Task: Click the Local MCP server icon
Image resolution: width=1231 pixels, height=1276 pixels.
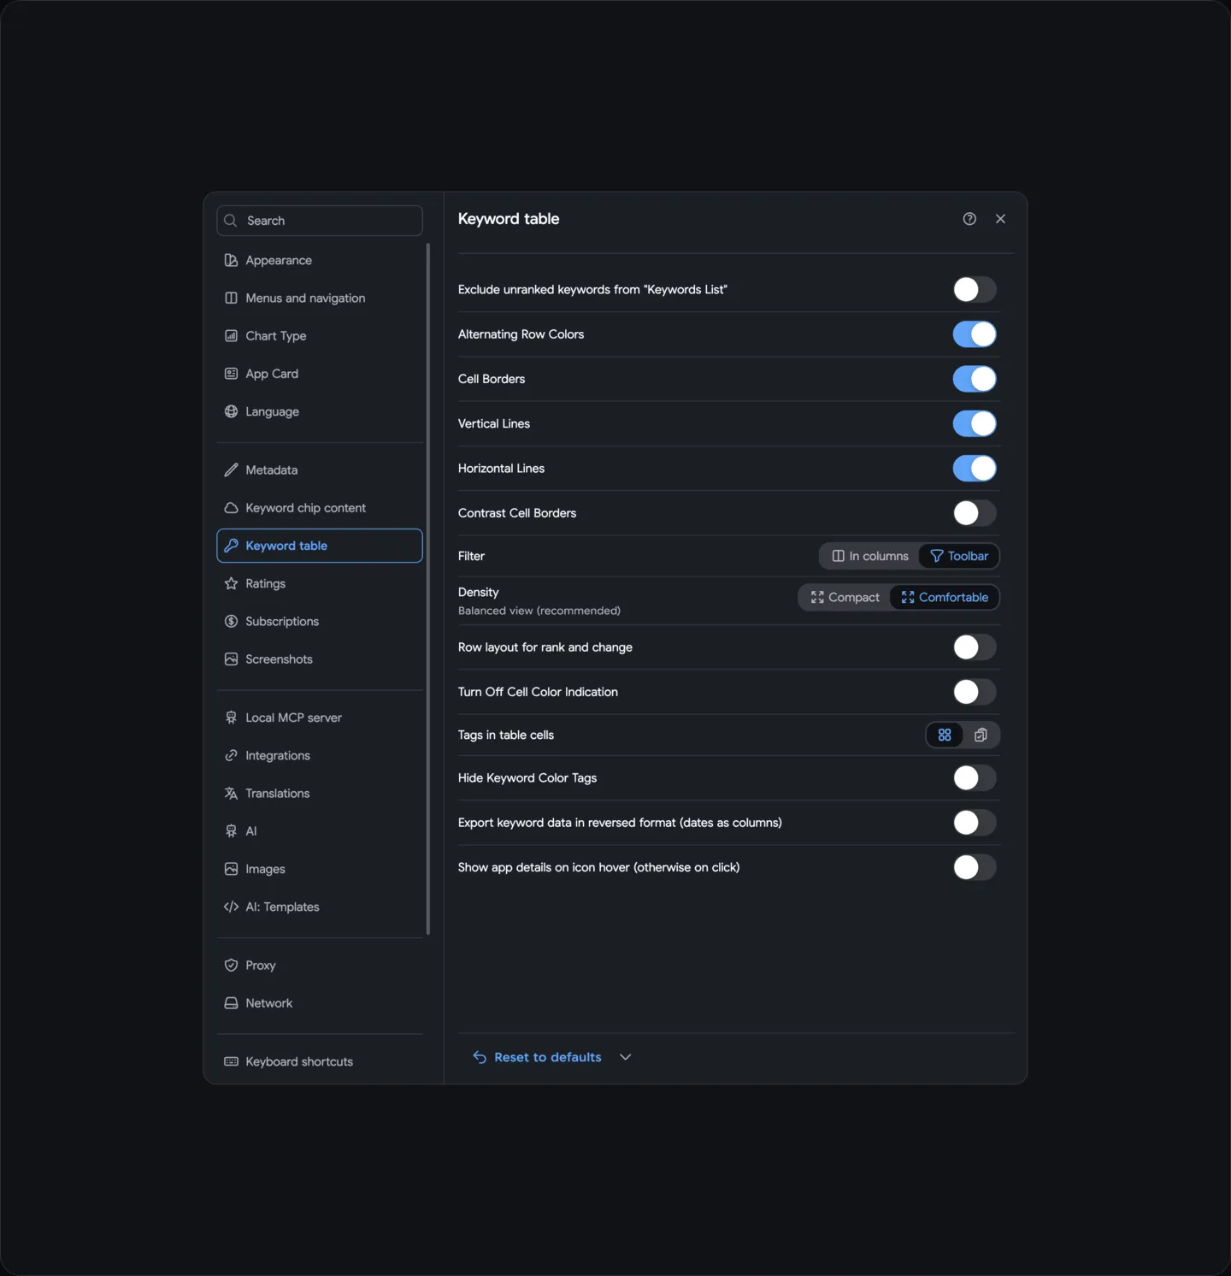Action: click(x=231, y=718)
